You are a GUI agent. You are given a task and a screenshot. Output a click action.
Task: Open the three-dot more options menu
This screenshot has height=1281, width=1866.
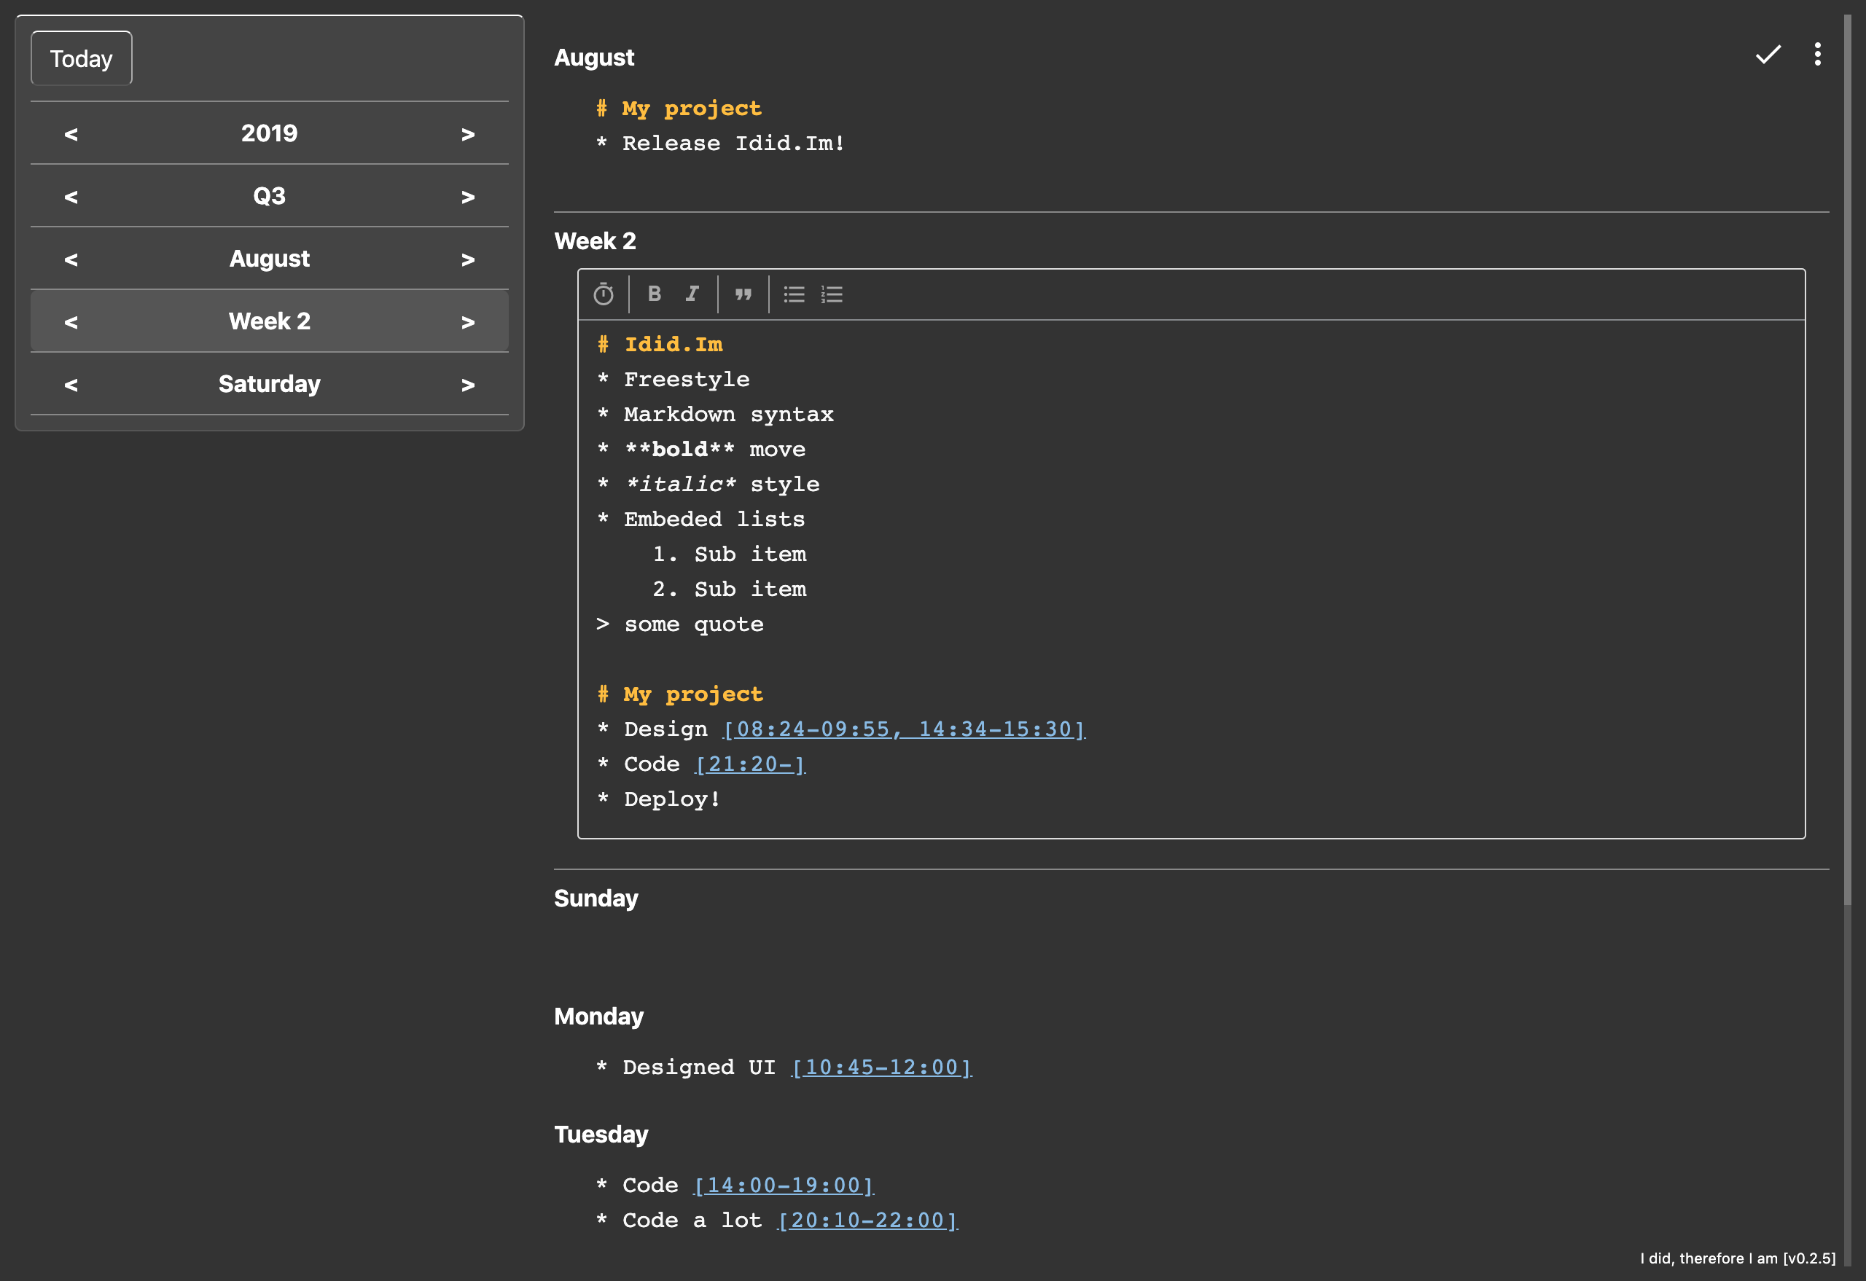tap(1818, 55)
